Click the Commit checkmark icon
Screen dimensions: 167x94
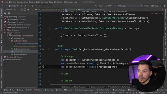tap(28, 6)
